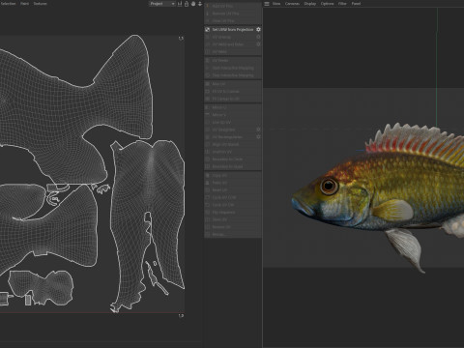Click the viewport hamburger menu icon

coord(267,4)
